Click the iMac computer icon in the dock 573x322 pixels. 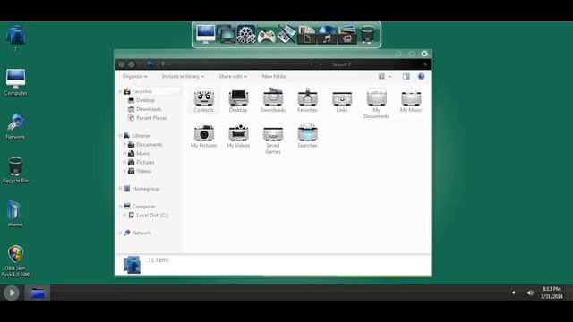pyautogui.click(x=206, y=34)
